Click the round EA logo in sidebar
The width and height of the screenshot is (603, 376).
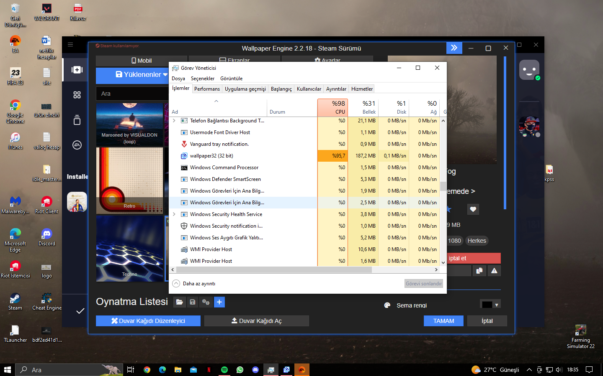point(77,145)
